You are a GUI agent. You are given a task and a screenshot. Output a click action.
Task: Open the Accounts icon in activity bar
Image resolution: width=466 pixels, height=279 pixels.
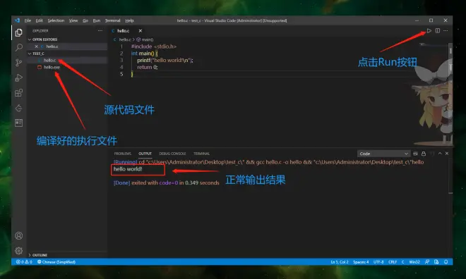click(x=19, y=236)
